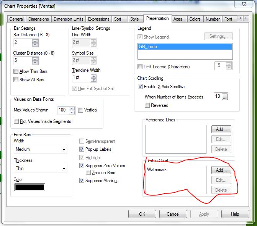Confirm with the OK button
The height and width of the screenshot is (226, 257).
142,214
